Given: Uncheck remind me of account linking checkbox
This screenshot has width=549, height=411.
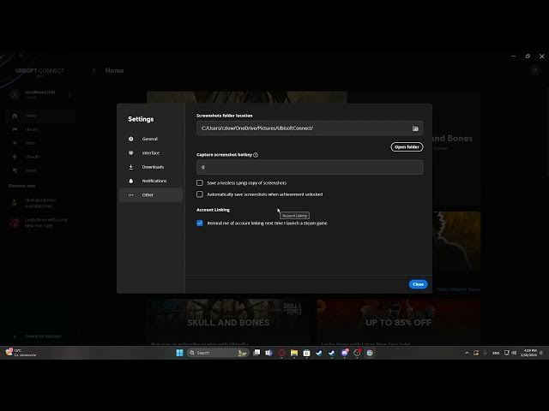Looking at the screenshot, I should [x=200, y=223].
